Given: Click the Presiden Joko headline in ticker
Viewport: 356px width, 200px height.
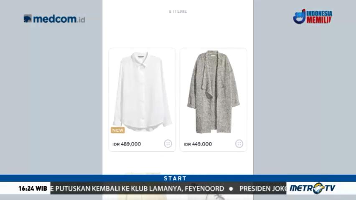Looking at the screenshot, I should click(x=263, y=188).
